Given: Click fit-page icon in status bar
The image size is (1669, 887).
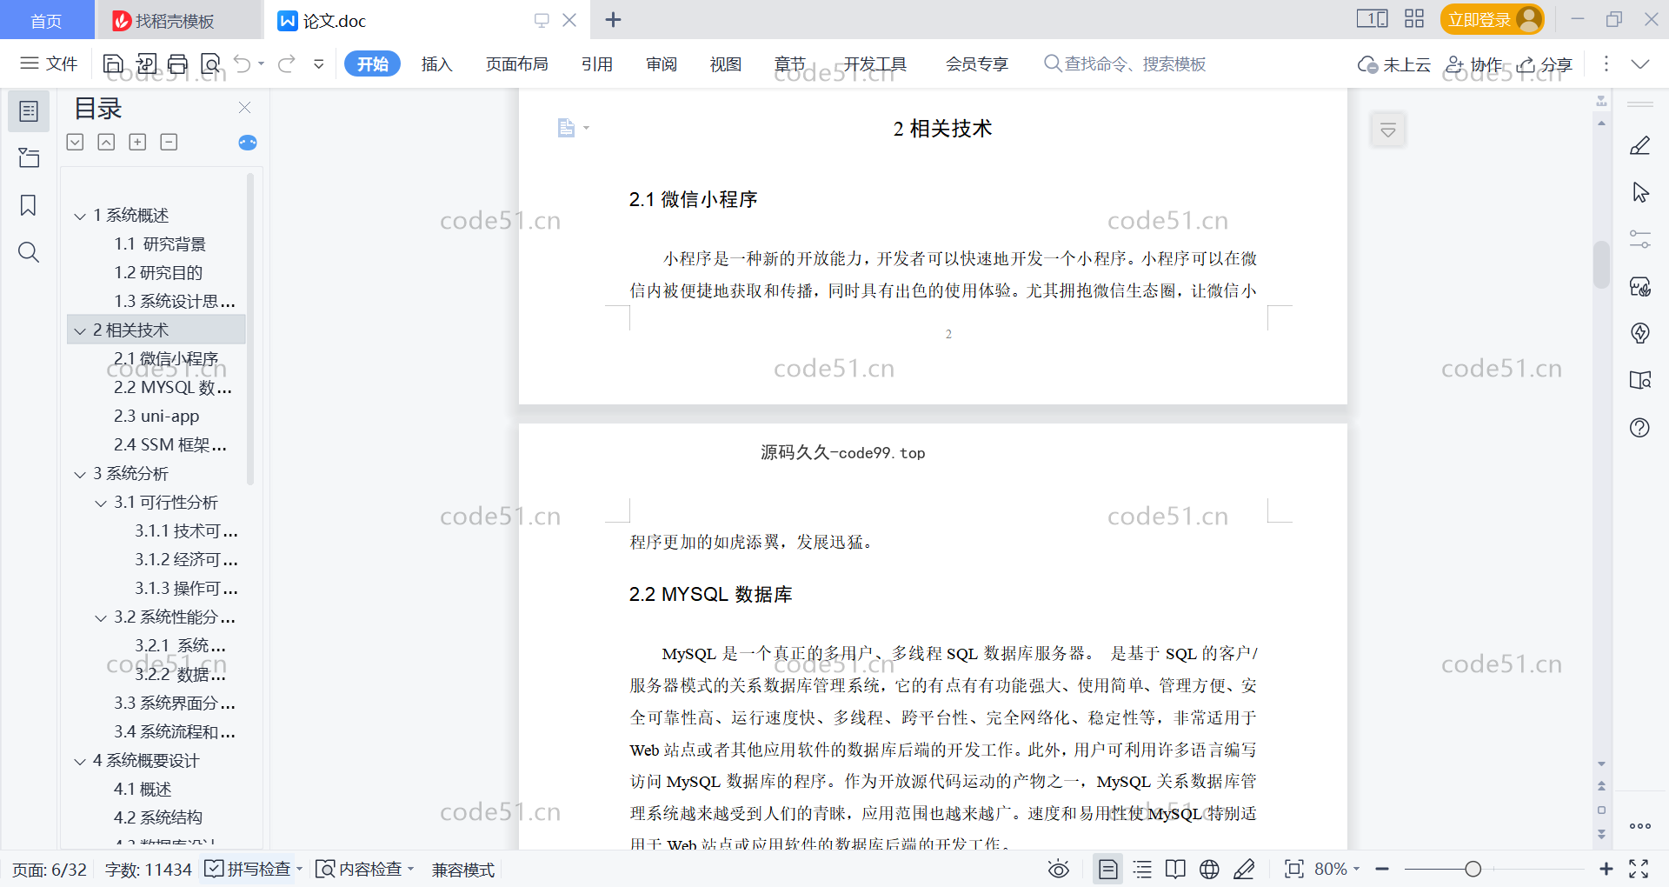Looking at the screenshot, I should coord(1294,869).
